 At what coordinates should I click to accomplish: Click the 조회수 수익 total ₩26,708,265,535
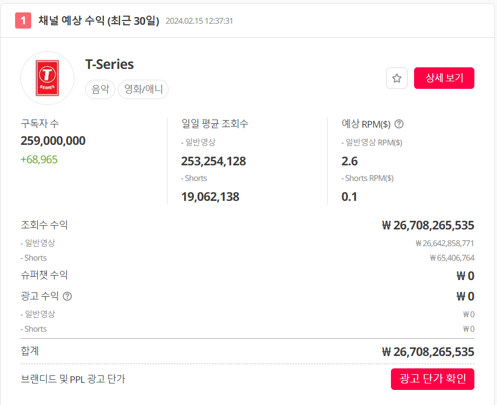428,225
